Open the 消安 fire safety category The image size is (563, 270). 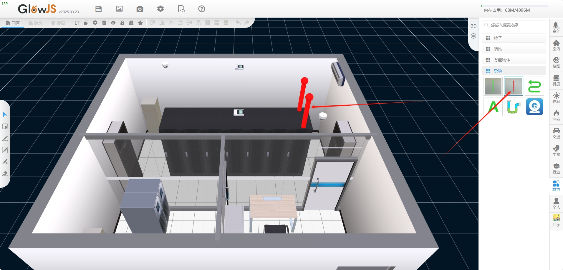coord(556,116)
